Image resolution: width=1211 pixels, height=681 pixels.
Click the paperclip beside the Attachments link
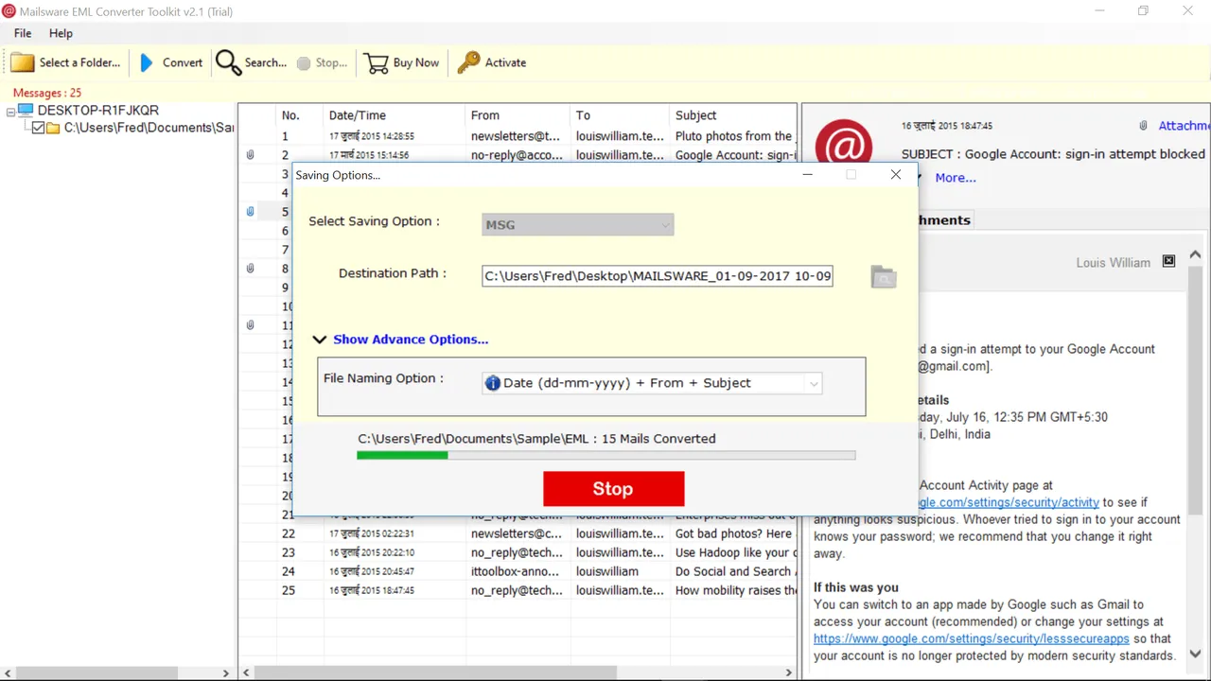[1143, 126]
